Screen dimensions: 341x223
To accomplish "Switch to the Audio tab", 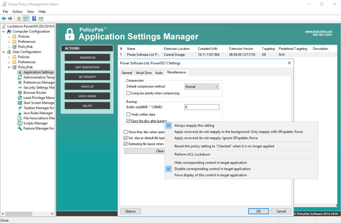I will tap(159, 73).
